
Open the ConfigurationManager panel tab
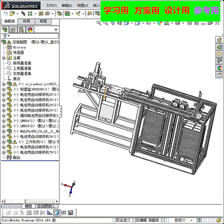click(x=22, y=30)
